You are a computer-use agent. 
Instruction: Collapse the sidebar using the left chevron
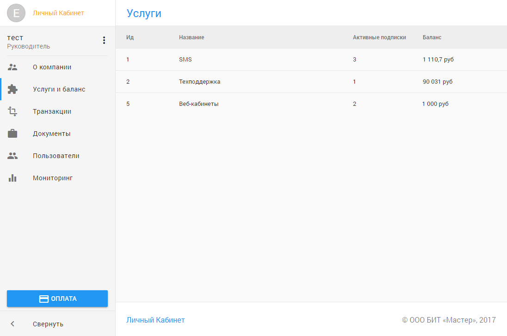(12, 324)
